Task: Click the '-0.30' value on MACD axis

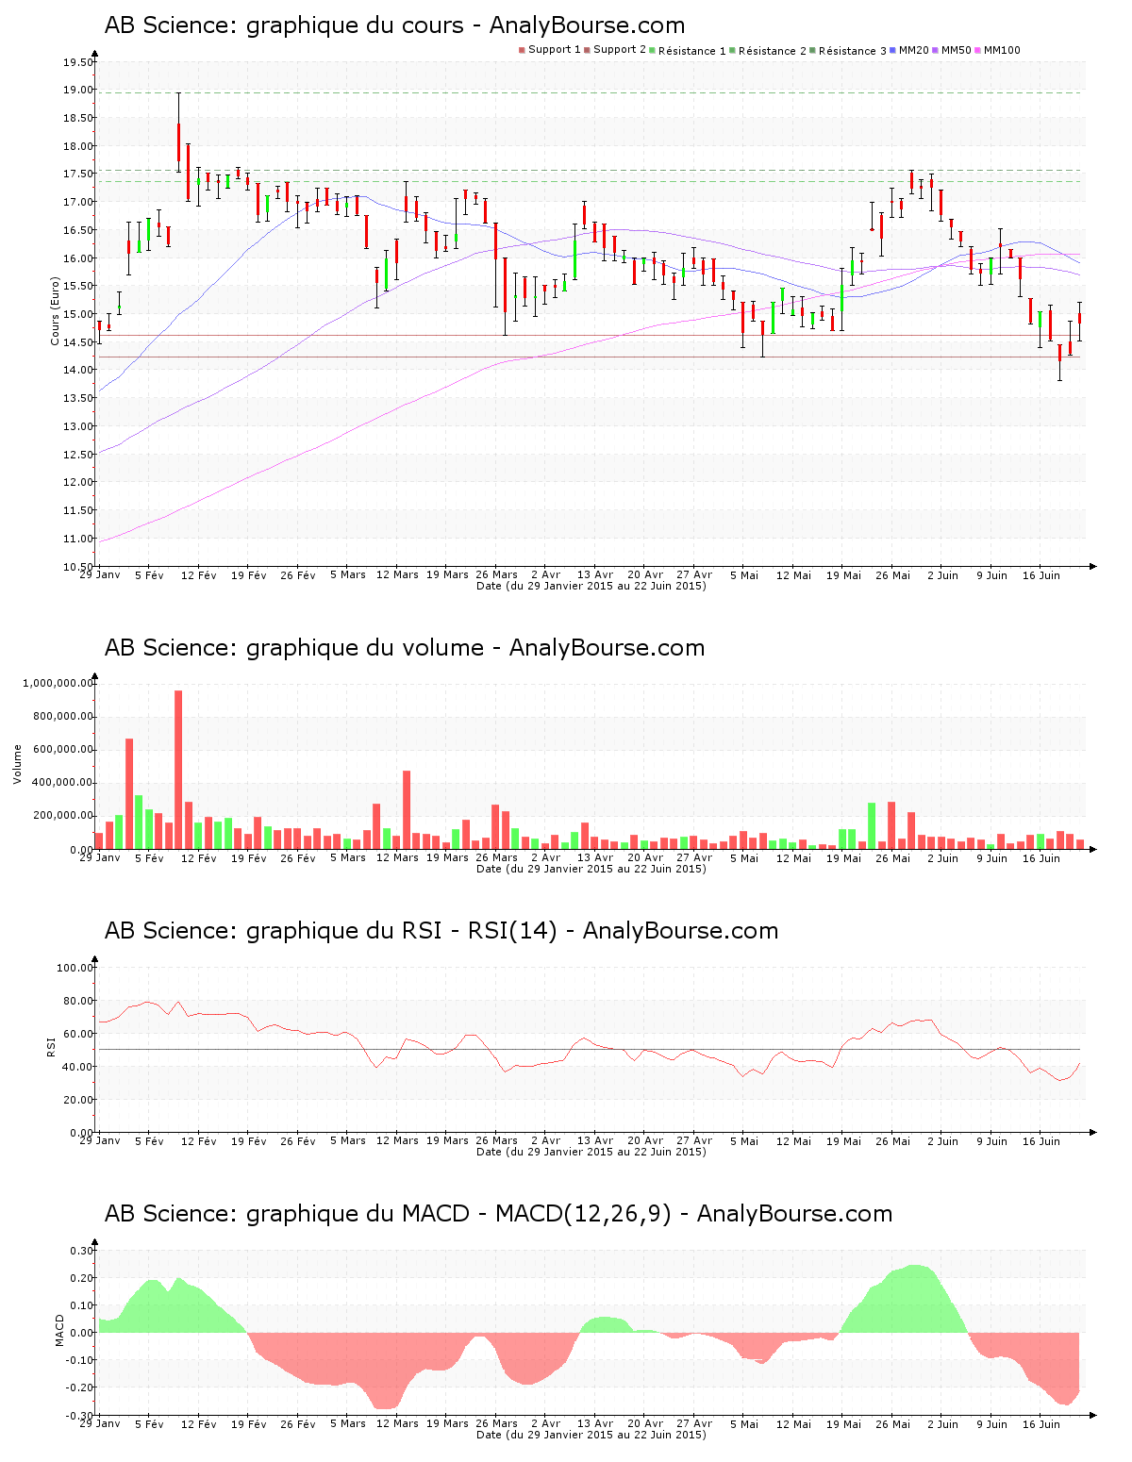Action: [80, 1416]
